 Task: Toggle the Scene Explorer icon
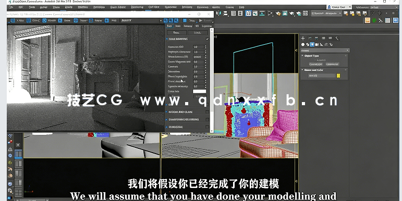[x=233, y=14]
